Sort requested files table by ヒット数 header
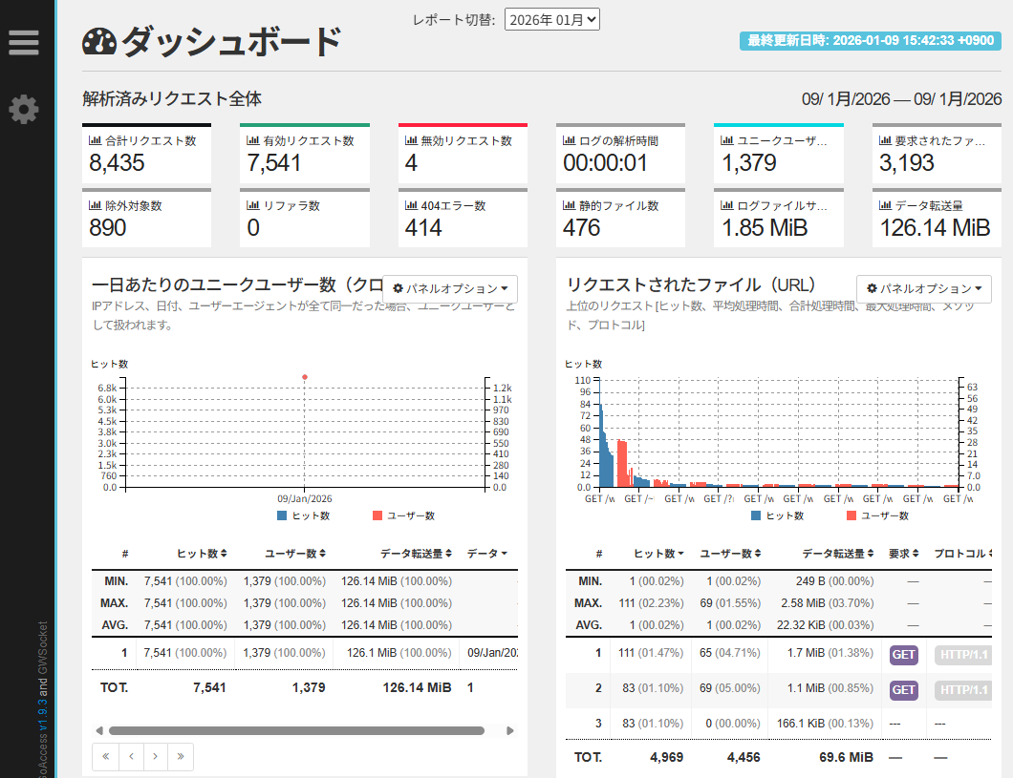1013x778 pixels. [x=659, y=554]
